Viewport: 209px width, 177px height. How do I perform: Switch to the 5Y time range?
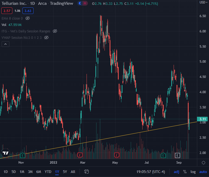(x=65, y=172)
